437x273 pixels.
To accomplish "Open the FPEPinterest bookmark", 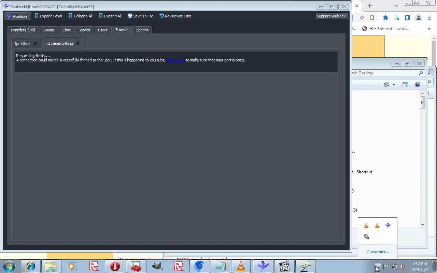I will (x=385, y=29).
